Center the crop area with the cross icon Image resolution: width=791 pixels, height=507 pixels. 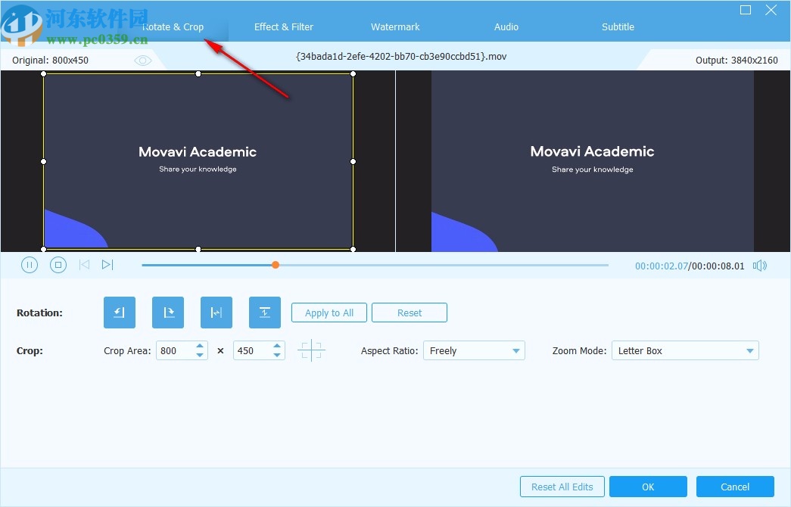[x=311, y=350]
